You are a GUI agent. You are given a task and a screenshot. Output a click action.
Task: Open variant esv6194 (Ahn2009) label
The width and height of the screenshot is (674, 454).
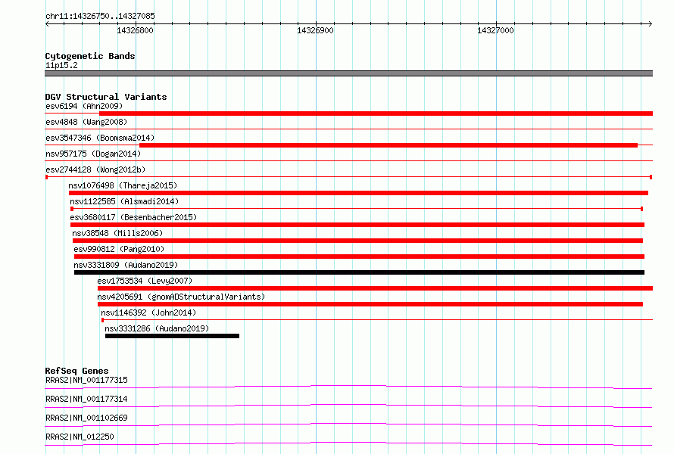tap(84, 106)
